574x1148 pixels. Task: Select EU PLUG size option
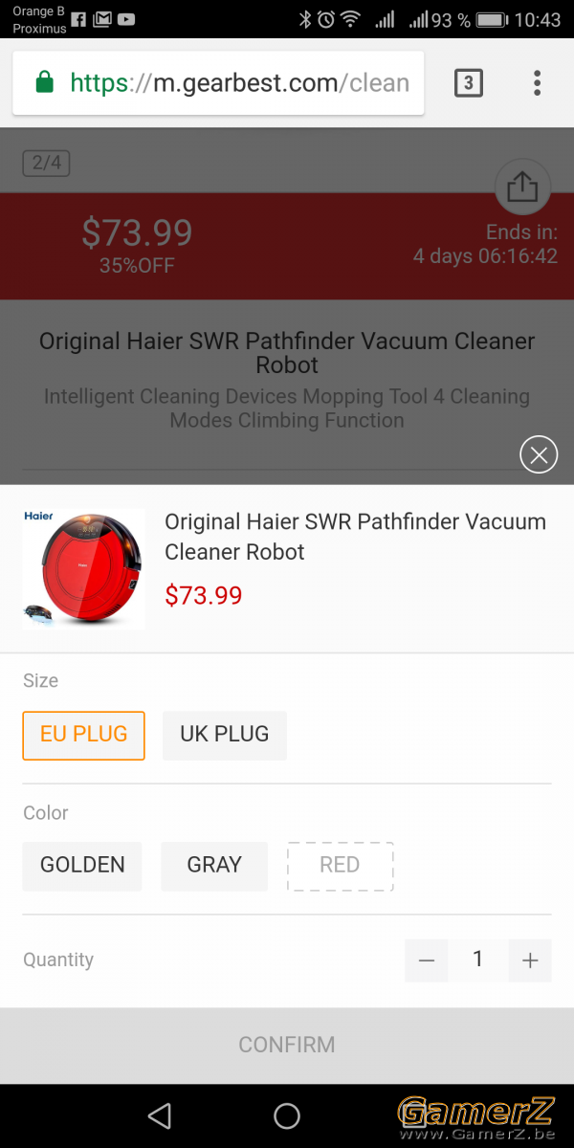click(x=83, y=735)
